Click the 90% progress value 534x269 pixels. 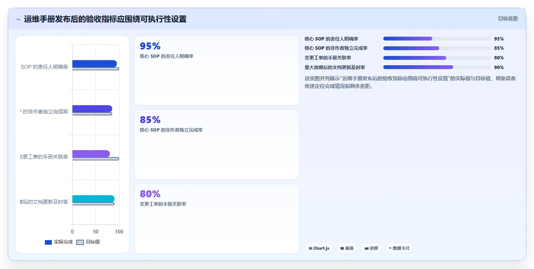[x=499, y=68]
